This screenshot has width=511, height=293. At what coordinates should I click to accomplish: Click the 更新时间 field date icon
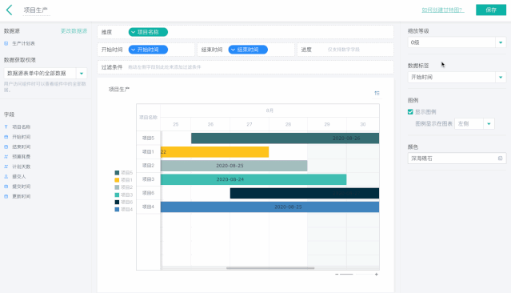pyautogui.click(x=6, y=196)
